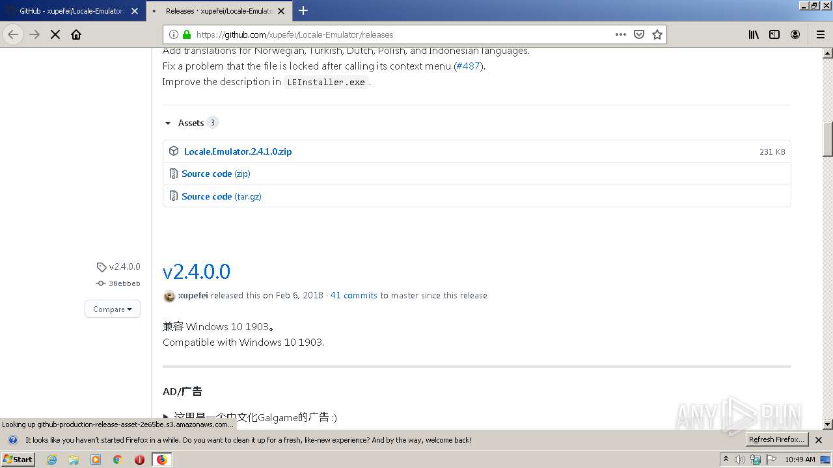Open the Library bookshelf icon
833x468 pixels.
point(754,34)
